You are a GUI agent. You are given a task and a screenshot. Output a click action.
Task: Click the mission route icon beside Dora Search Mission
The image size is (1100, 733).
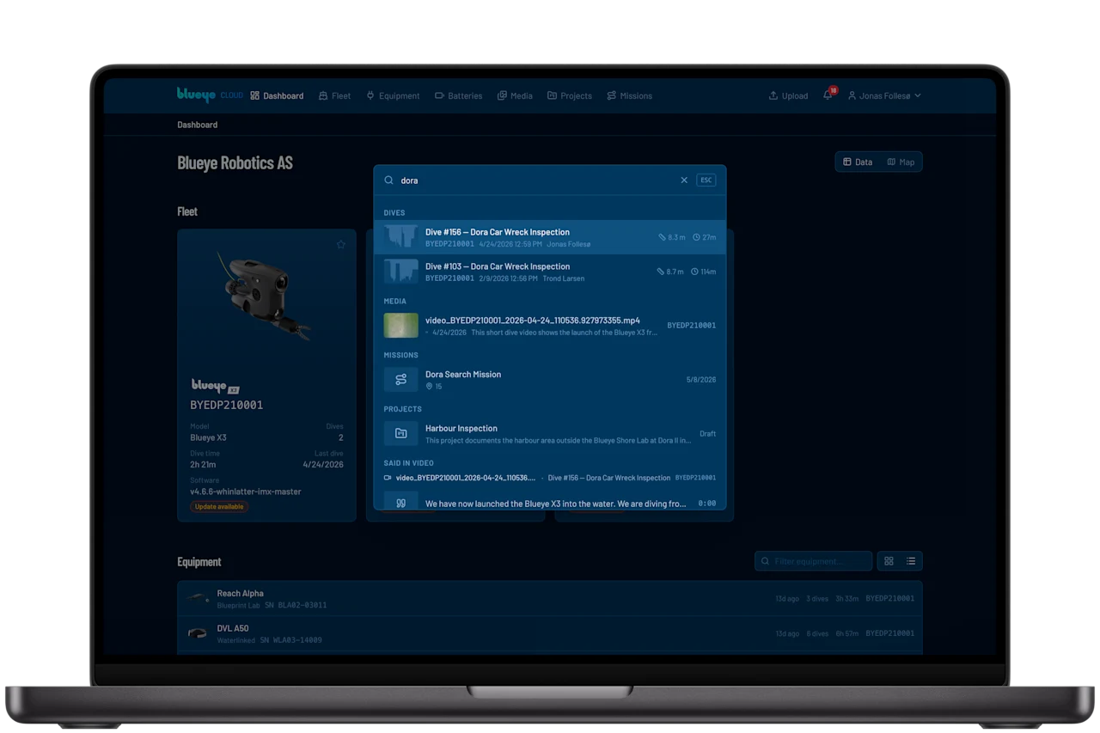pyautogui.click(x=400, y=379)
